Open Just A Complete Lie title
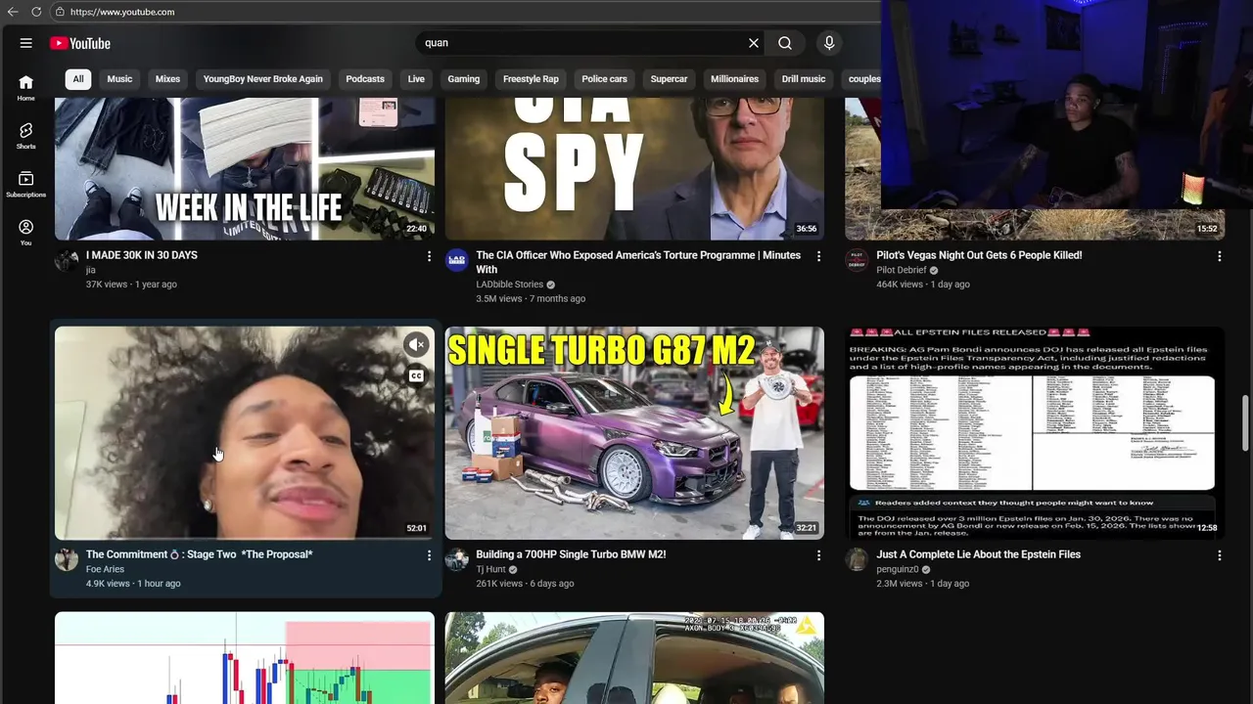1253x704 pixels. (979, 554)
